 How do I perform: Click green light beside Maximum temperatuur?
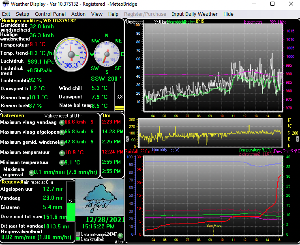click(62, 153)
